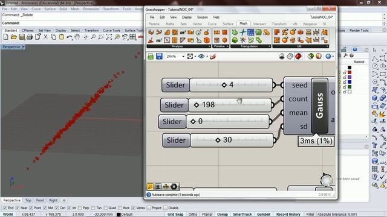This screenshot has width=387, height=217.
Task: Enable the Quad osnap checkbox
Action: pyautogui.click(x=106, y=208)
